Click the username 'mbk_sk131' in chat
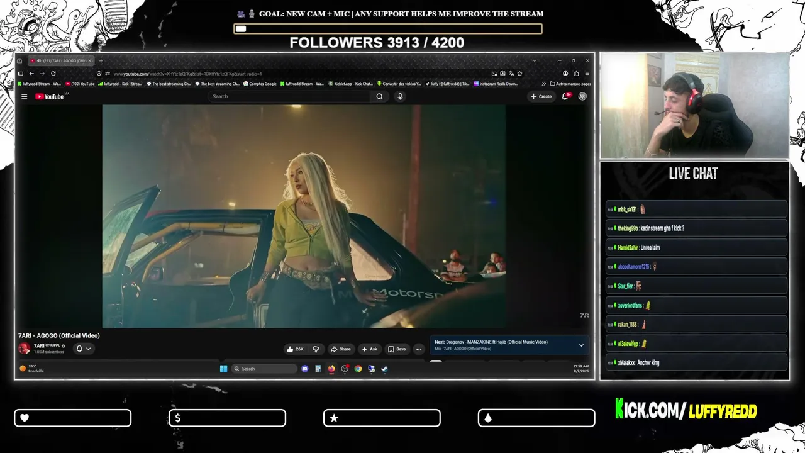The width and height of the screenshot is (805, 453). pyautogui.click(x=628, y=210)
